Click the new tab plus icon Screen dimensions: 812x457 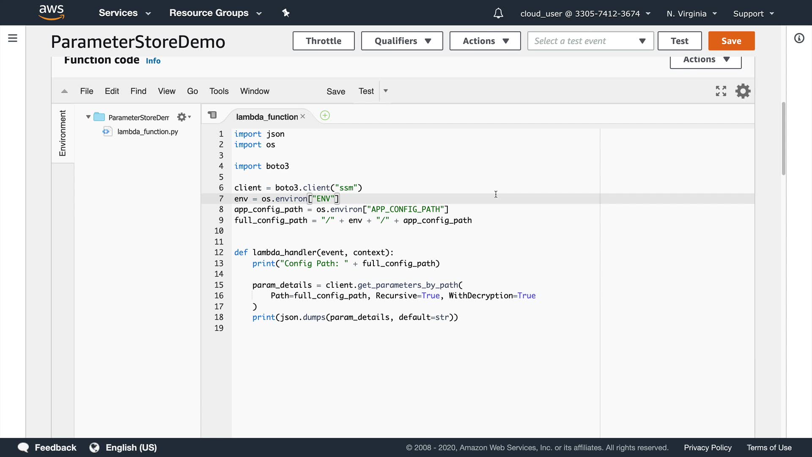tap(325, 116)
